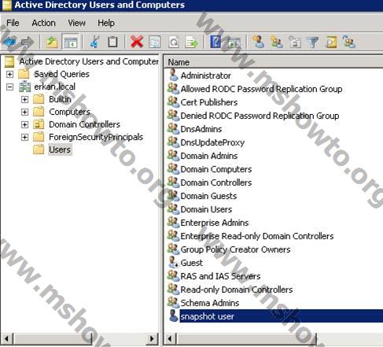
Task: Expand the Saved Queries node
Action: (x=9, y=74)
